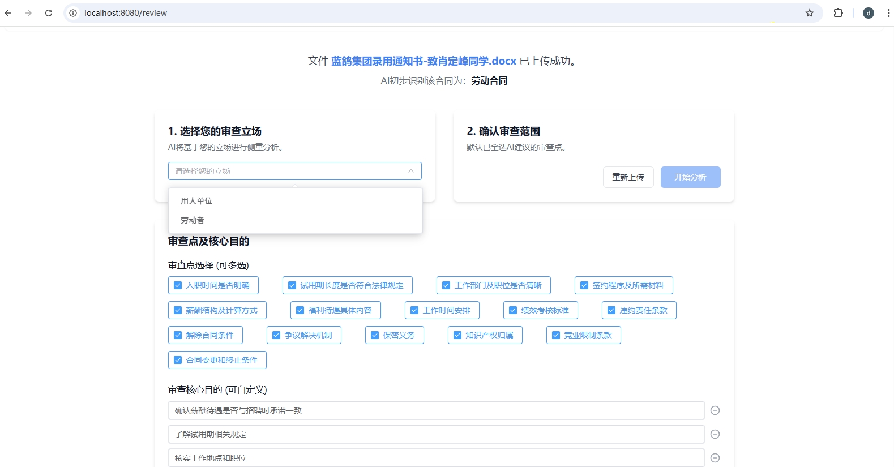Screen dimensions: 894x467
Task: Uncheck 保密义务
Action: [395, 335]
